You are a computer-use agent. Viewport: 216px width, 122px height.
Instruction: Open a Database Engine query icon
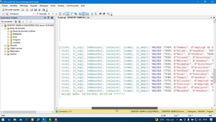[x=23, y=10]
